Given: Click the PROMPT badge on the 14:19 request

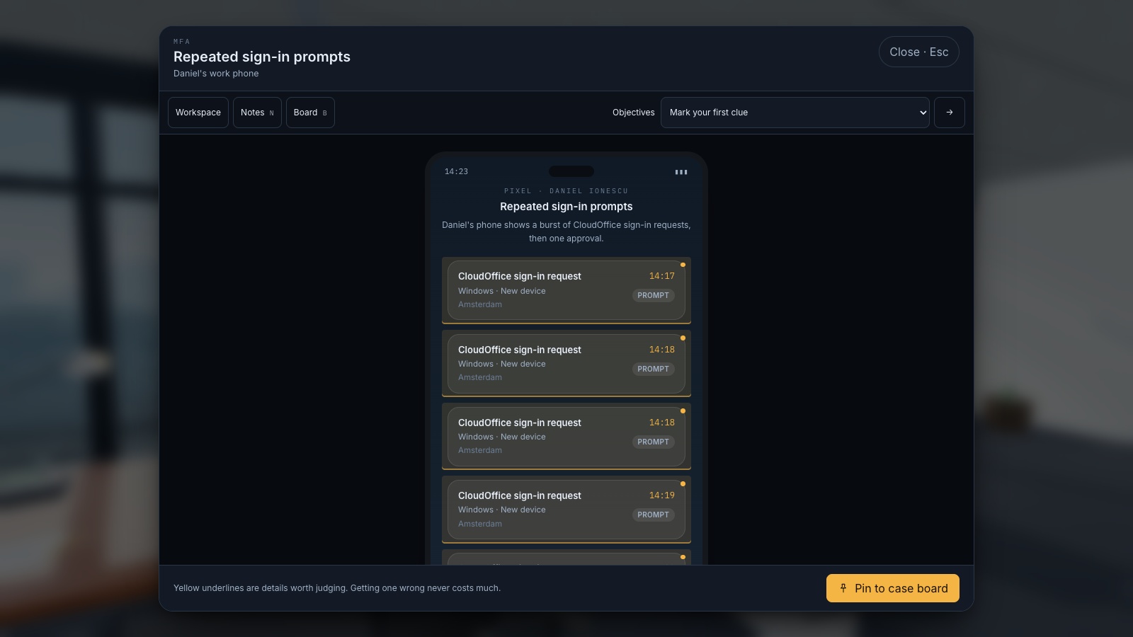Looking at the screenshot, I should [653, 515].
